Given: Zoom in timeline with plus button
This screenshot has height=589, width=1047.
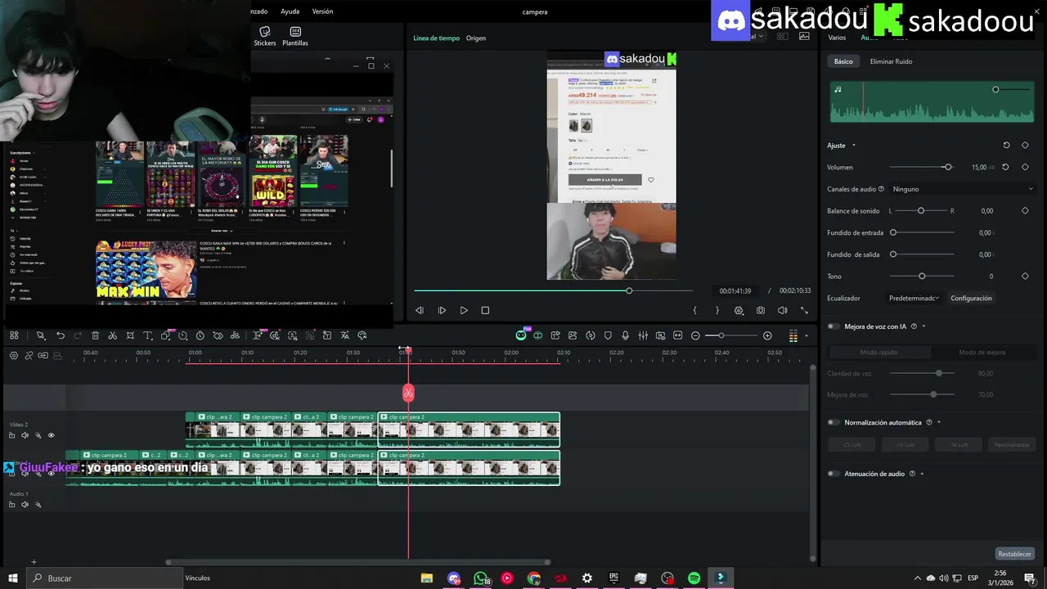Looking at the screenshot, I should coord(767,335).
